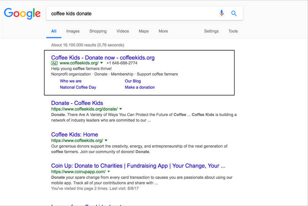
Task: Click the magnifying glass search button
Action: point(234,14)
